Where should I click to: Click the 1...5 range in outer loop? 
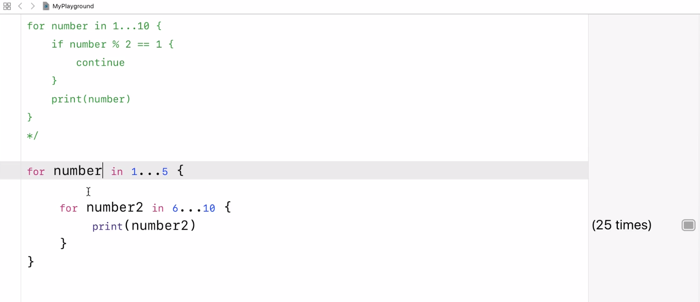pos(150,171)
